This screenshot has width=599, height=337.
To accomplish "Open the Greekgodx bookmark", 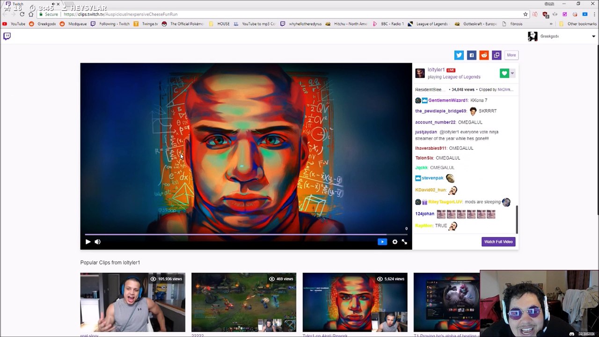I will pyautogui.click(x=43, y=24).
